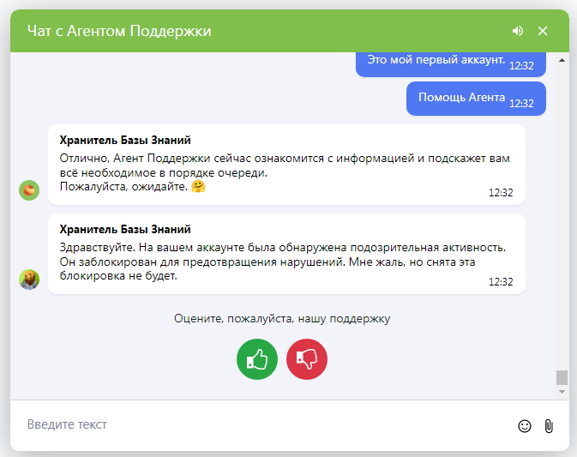Click the 'Здравствуйте. На вашем аккаунте' message text
The width and height of the screenshot is (577, 457).
(283, 262)
